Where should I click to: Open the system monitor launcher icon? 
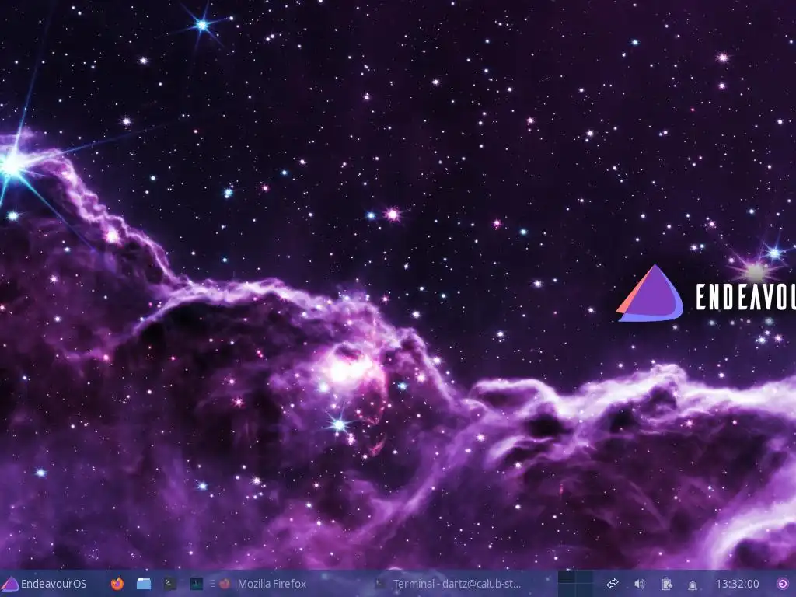[x=197, y=584]
